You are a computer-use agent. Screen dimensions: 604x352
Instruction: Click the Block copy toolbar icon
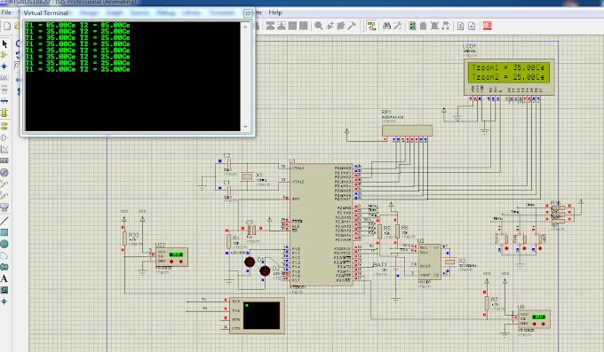click(x=270, y=26)
